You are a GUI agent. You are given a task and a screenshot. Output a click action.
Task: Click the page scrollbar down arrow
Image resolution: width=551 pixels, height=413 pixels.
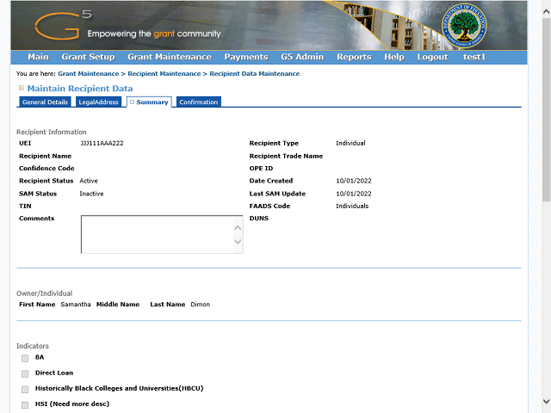pyautogui.click(x=546, y=401)
